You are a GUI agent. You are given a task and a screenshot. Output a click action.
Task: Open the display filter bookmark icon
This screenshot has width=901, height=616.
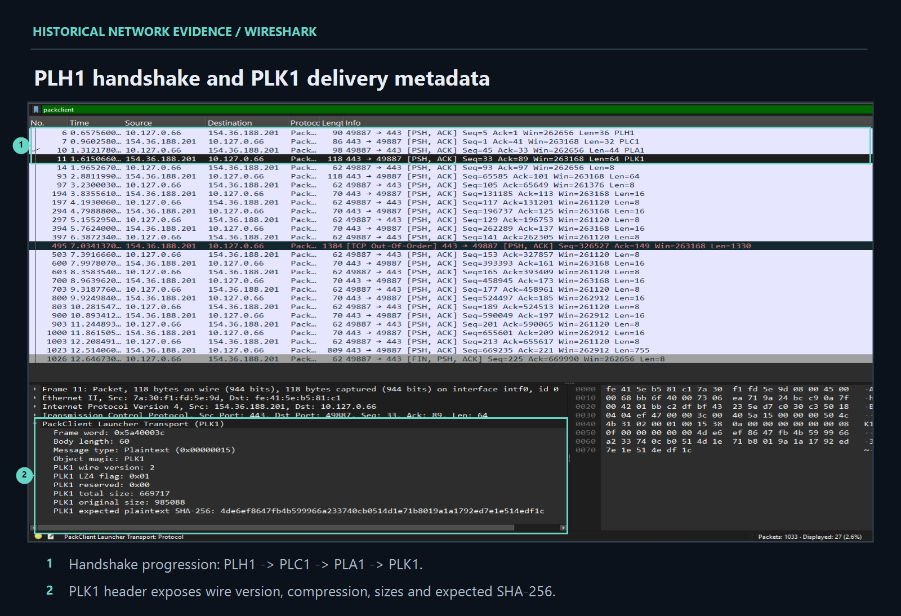36,110
